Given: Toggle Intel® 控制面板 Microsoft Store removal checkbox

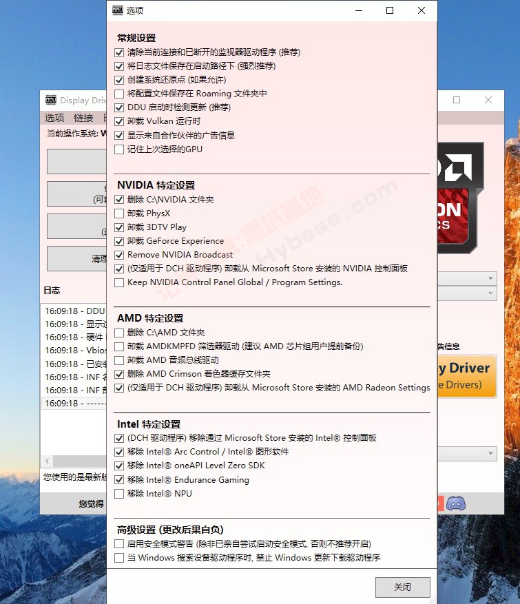Looking at the screenshot, I should (x=119, y=438).
